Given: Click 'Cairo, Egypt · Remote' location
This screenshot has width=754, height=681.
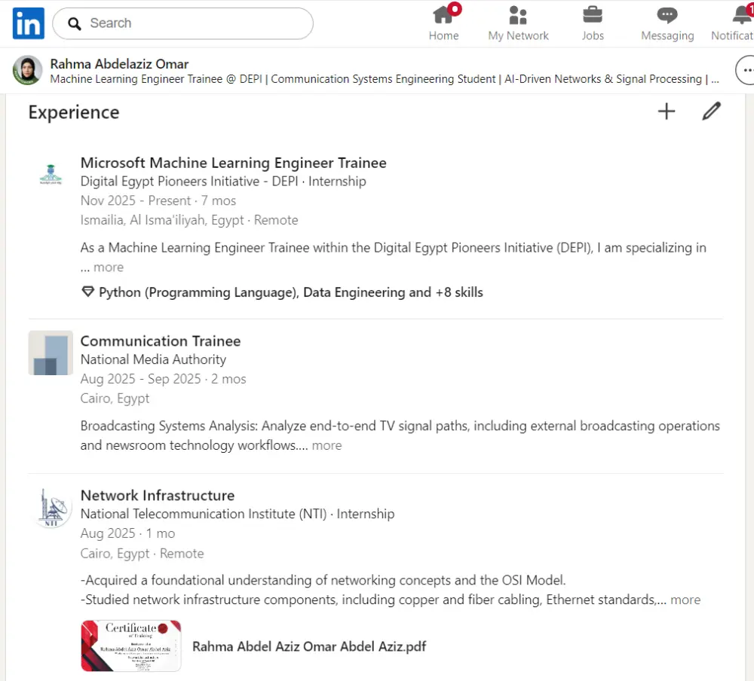Looking at the screenshot, I should [x=142, y=554].
